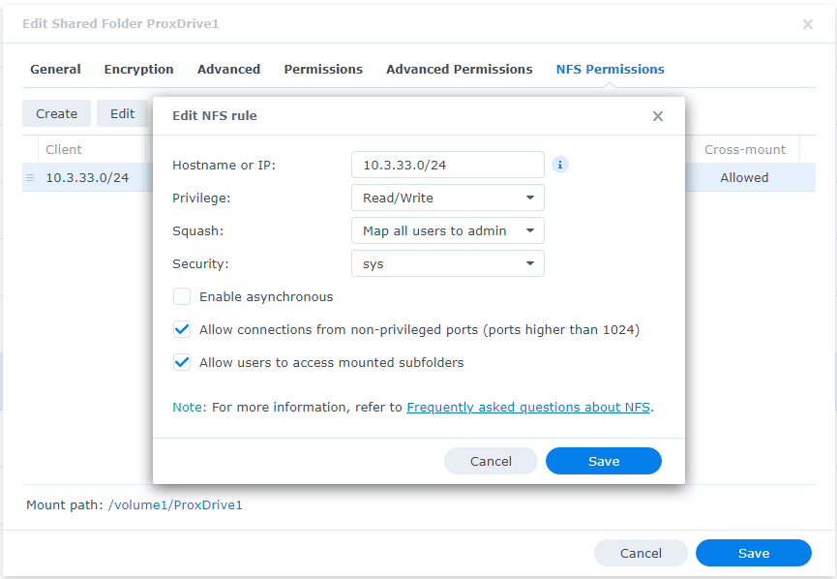837x579 pixels.
Task: Click the bottom Save button of Shared Folder
Action: click(753, 554)
